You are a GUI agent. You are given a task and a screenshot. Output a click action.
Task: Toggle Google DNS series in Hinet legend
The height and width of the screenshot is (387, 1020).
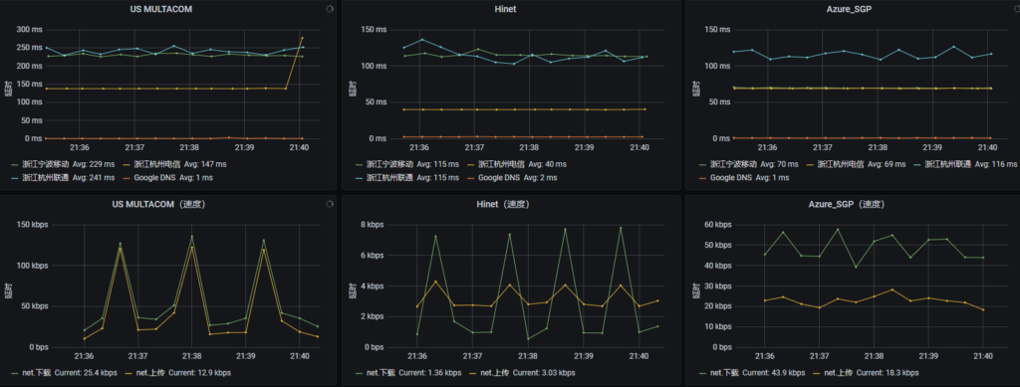click(499, 177)
